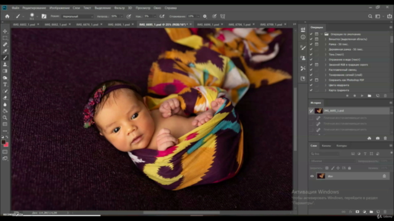The image size is (394, 221).
Task: Create new snapshot camera icon in History
Action: (377, 138)
